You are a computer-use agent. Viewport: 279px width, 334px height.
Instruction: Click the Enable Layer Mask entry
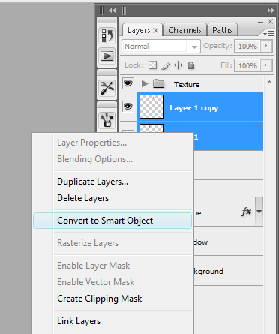112,266
